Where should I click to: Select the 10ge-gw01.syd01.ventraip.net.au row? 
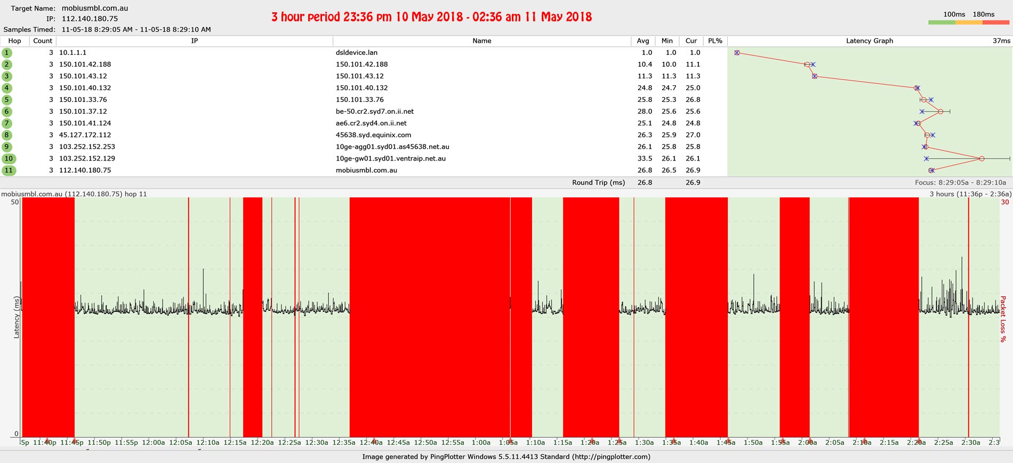[390, 158]
